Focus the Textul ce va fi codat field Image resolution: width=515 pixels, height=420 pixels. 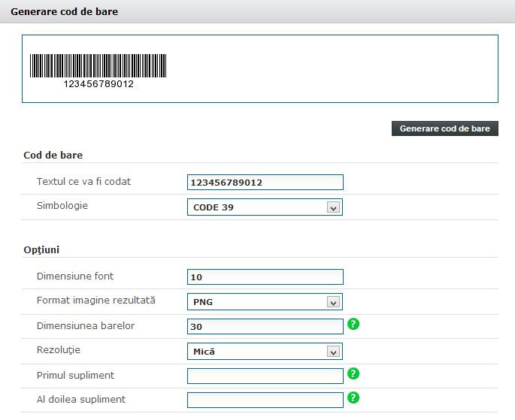(x=265, y=182)
